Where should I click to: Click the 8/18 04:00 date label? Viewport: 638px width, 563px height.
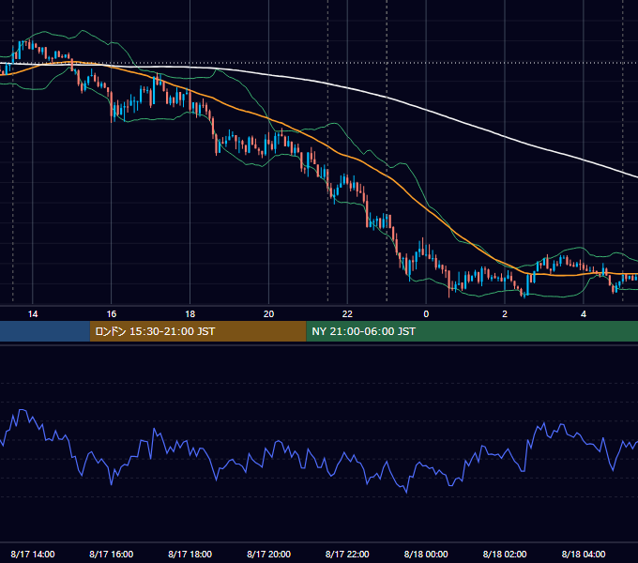584,554
